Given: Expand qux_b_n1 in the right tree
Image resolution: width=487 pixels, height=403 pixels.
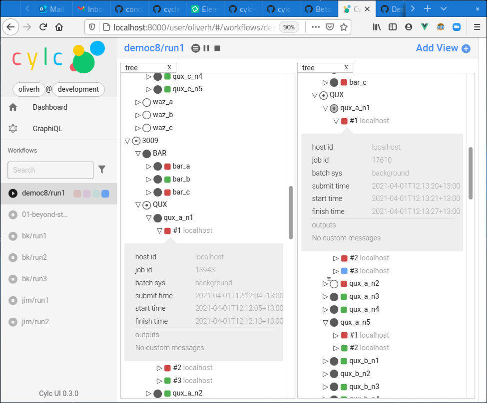Looking at the screenshot, I should (325, 361).
